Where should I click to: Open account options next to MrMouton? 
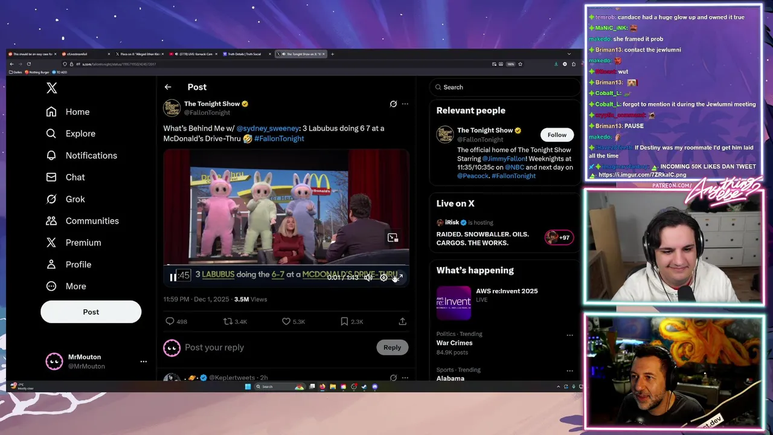[143, 361]
